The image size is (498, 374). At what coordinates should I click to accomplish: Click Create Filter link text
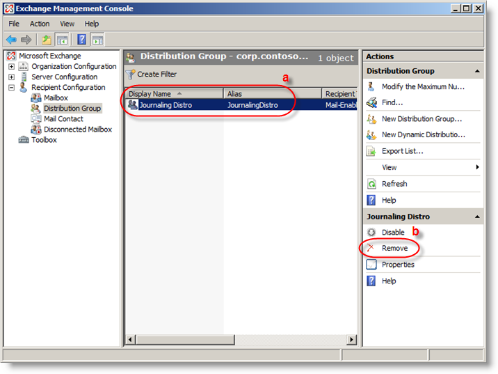pos(157,74)
